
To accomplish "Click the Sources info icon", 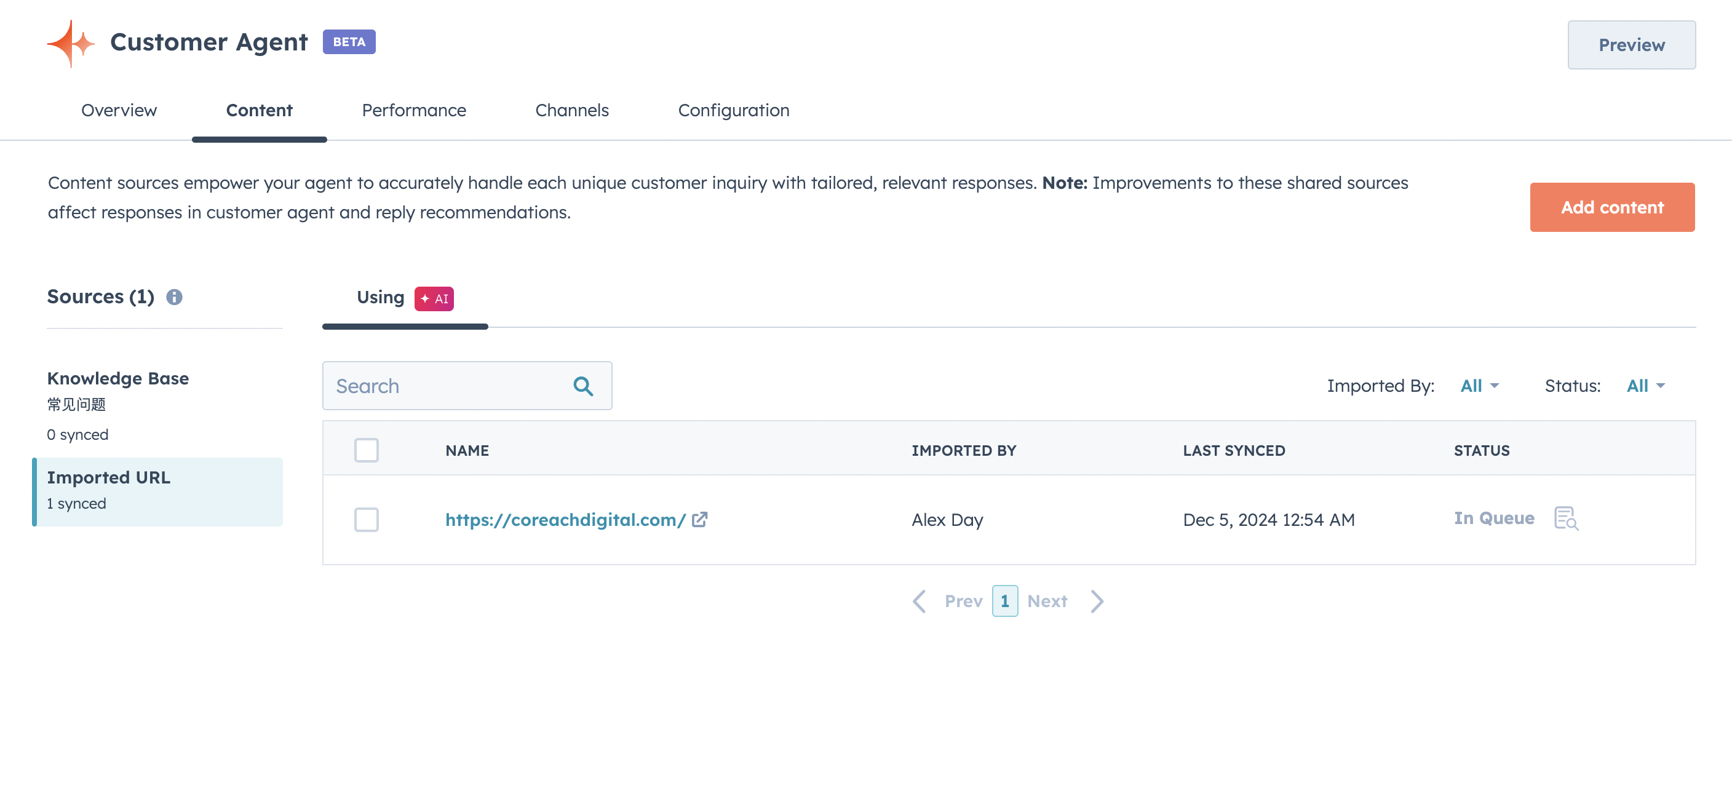I will point(174,296).
